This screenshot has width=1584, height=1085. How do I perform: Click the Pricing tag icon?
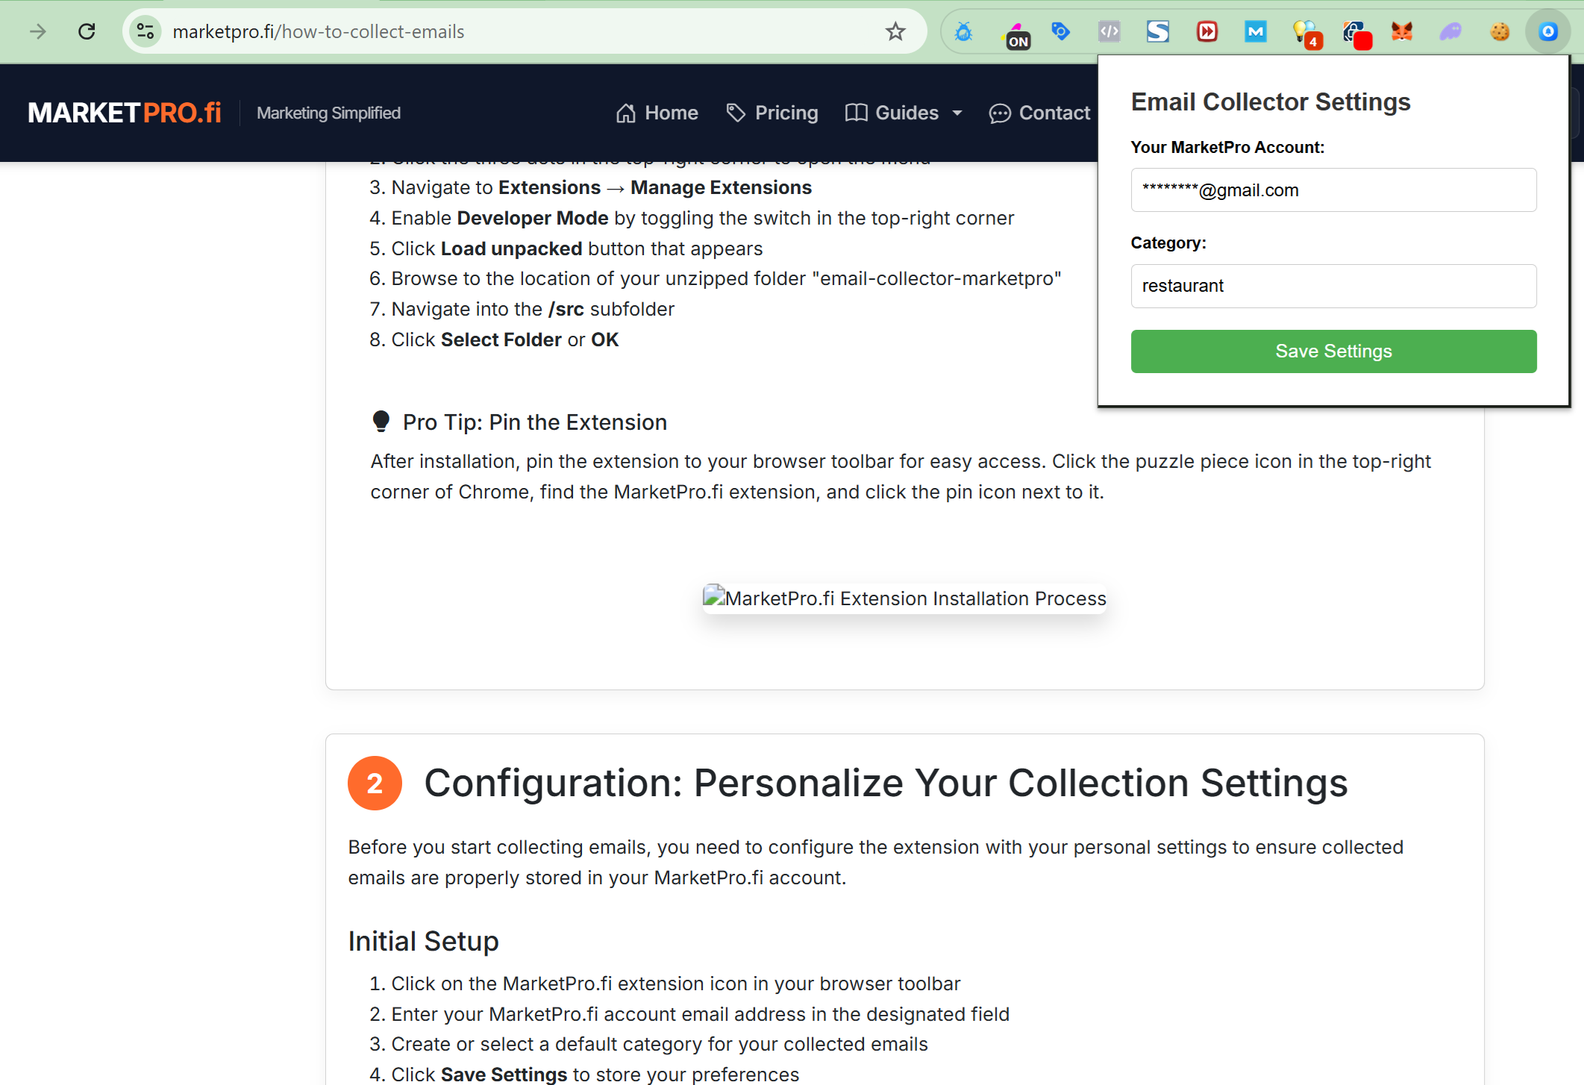coord(736,113)
